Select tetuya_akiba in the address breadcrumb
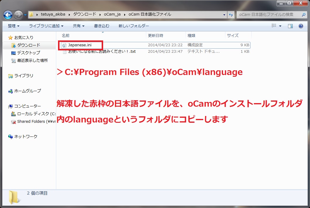This screenshot has width=310, height=208. pos(53,14)
